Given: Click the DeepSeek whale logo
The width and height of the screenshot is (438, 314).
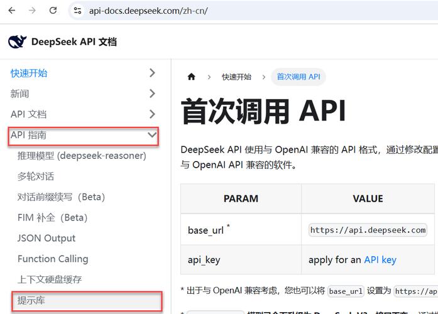Looking at the screenshot, I should coord(18,42).
